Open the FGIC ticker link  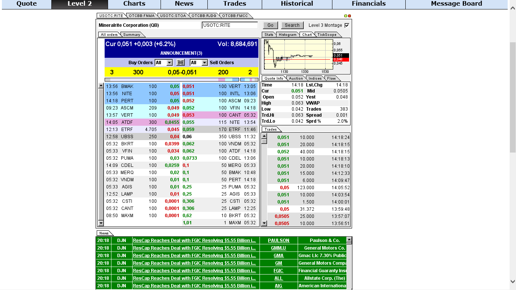(x=278, y=271)
